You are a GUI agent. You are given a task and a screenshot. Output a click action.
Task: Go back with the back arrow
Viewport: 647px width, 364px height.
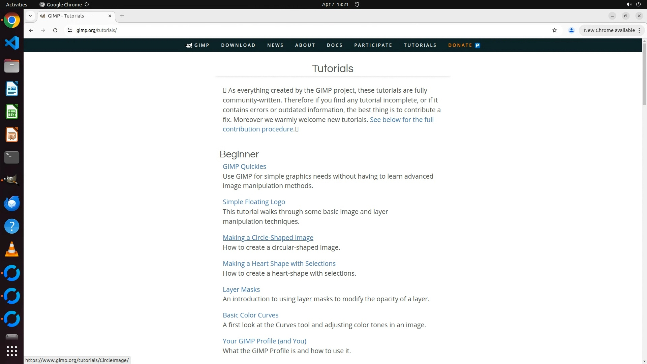pos(31,30)
